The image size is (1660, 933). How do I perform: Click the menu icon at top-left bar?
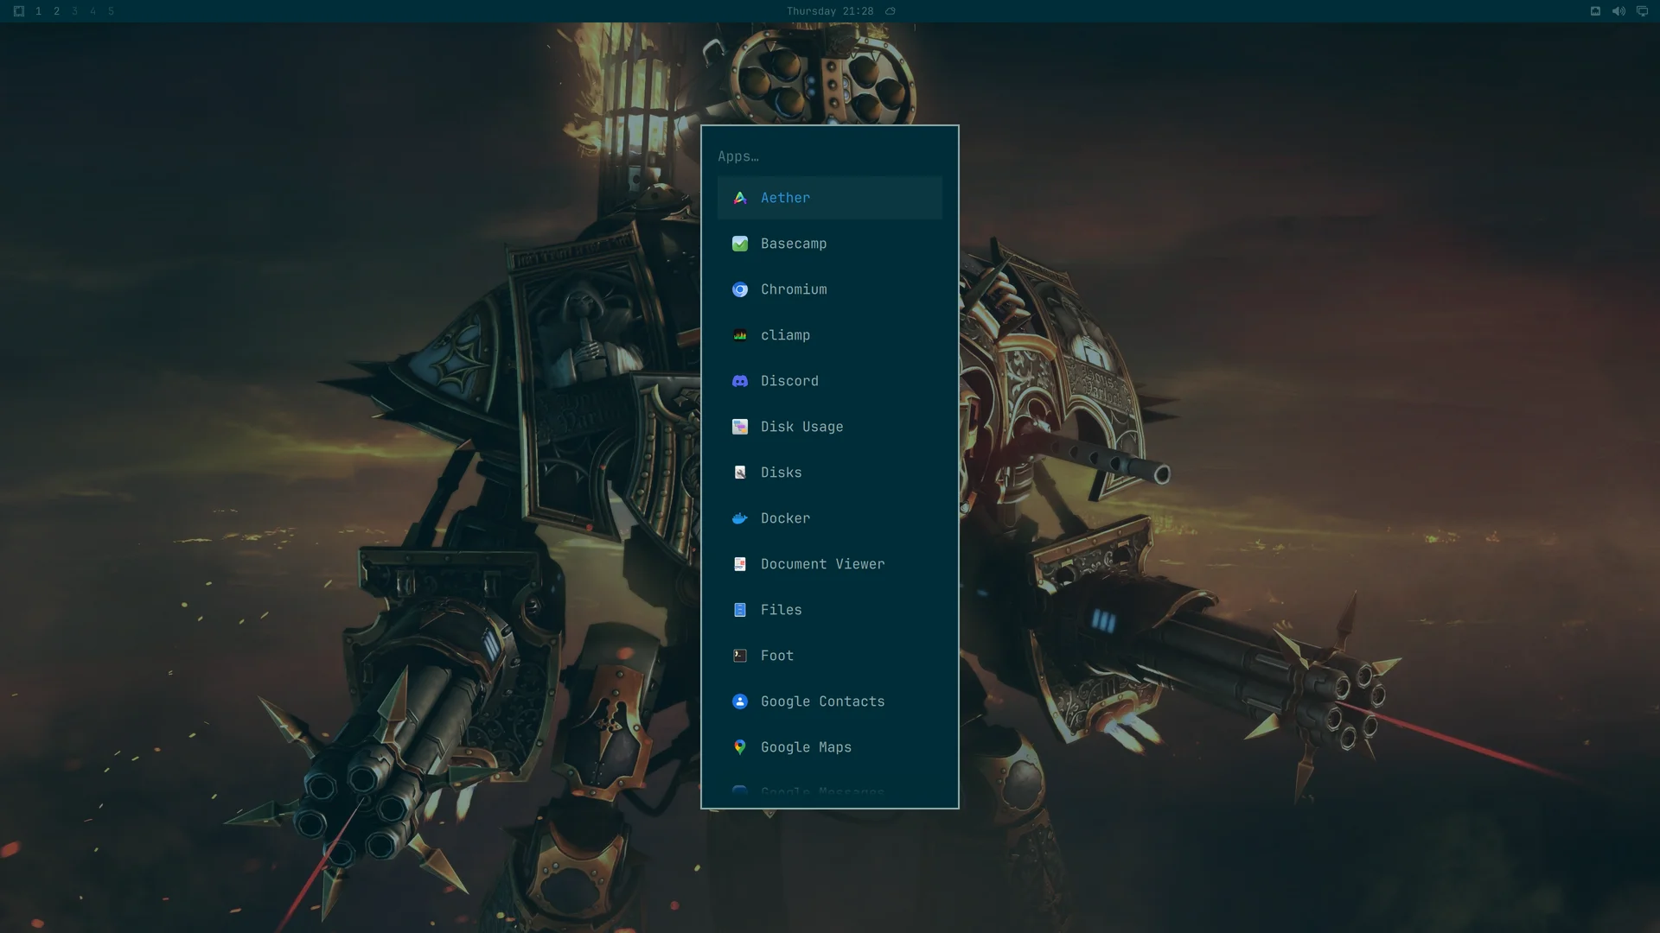19,11
